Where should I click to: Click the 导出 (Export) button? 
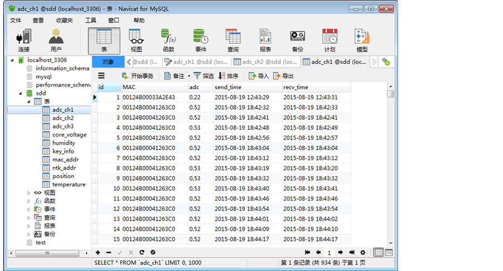(283, 76)
